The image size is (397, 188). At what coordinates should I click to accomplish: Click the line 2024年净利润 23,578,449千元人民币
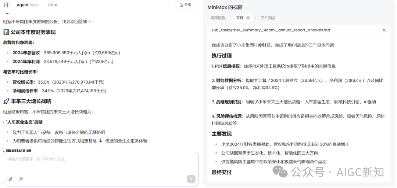click(x=63, y=62)
